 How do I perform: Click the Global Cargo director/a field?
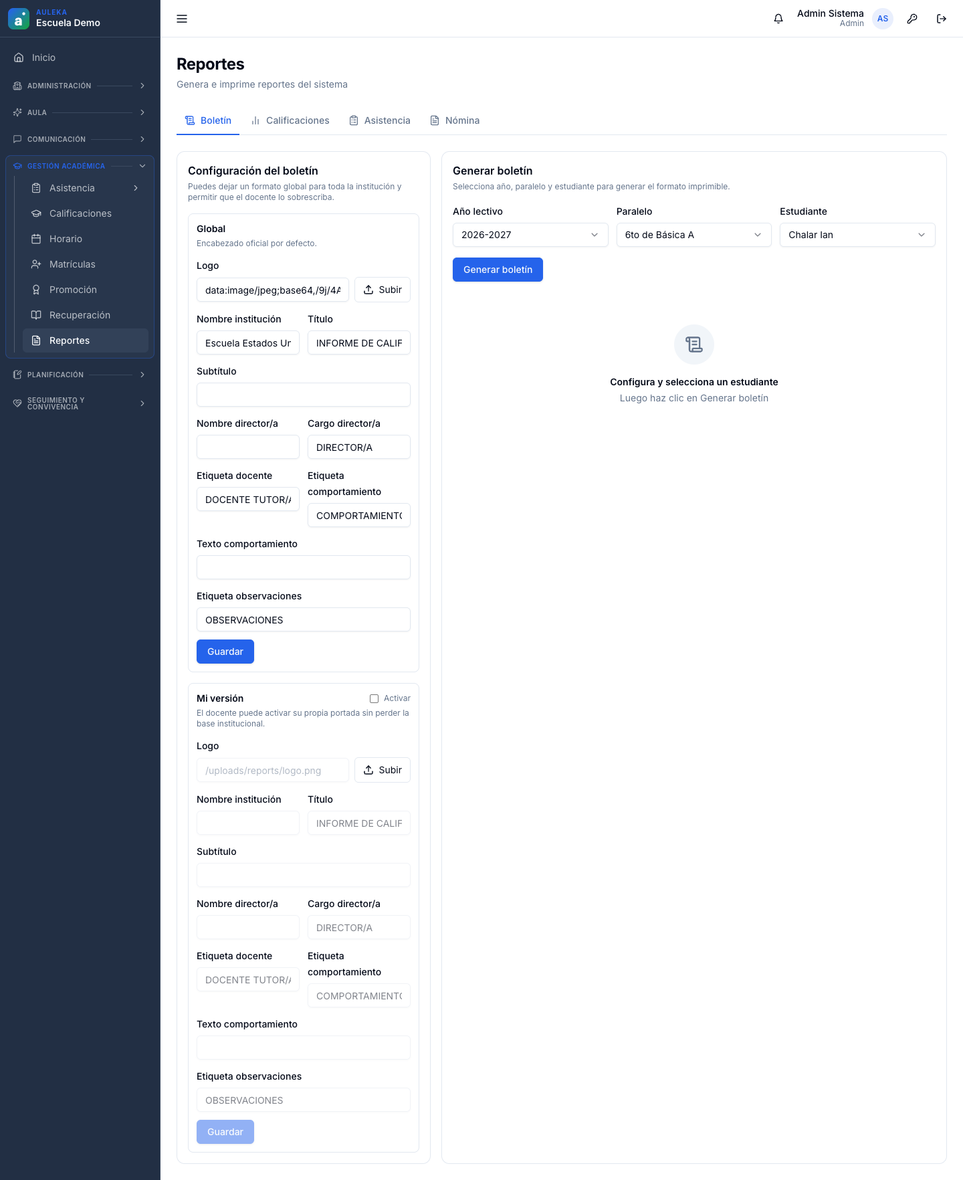tap(359, 447)
